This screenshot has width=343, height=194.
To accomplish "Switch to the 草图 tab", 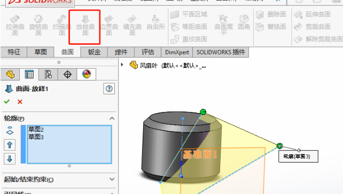I will [x=41, y=52].
